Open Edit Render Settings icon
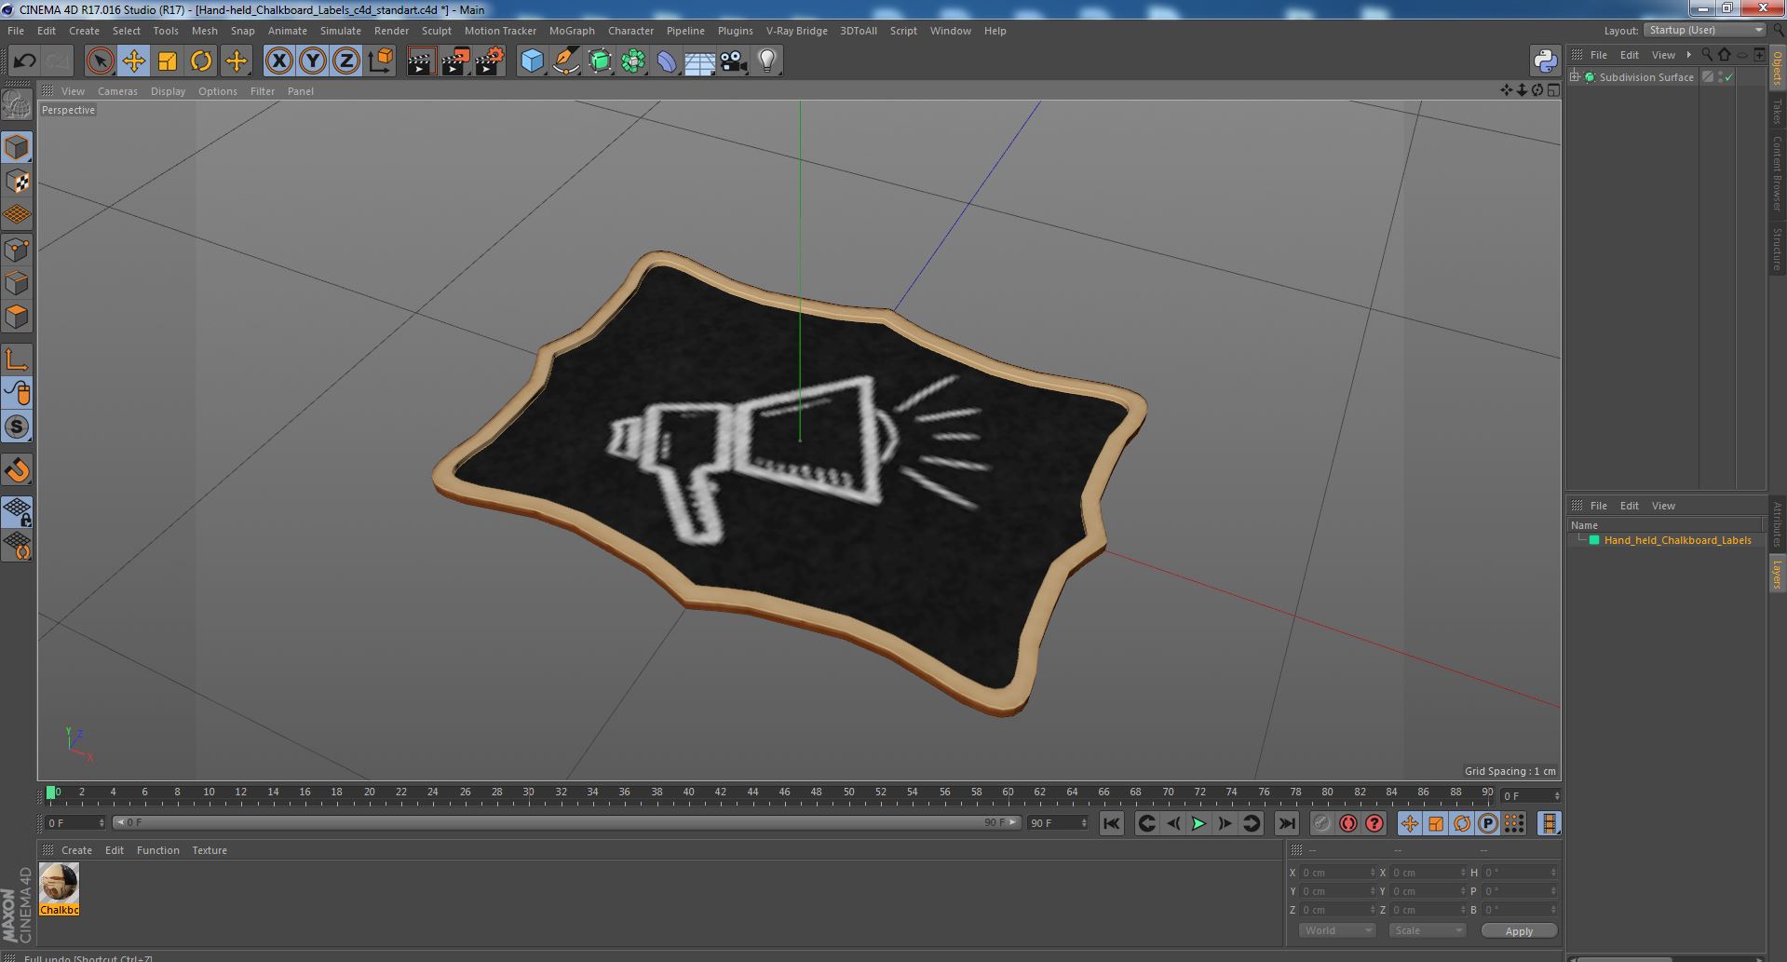The width and height of the screenshot is (1787, 962). [489, 61]
